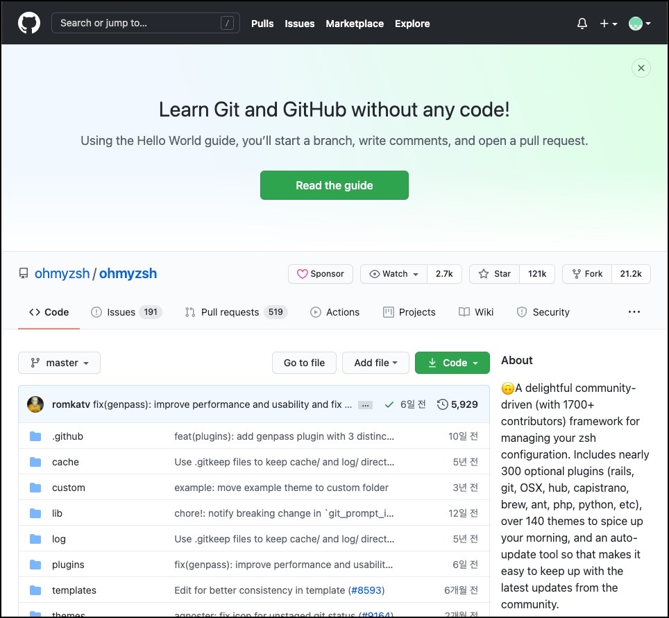
Task: Click the slash shortcut key icon
Action: [227, 23]
